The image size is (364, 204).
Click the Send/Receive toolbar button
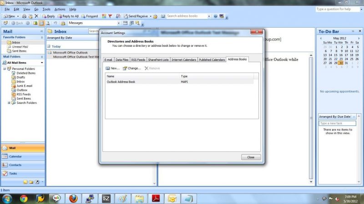(136, 16)
